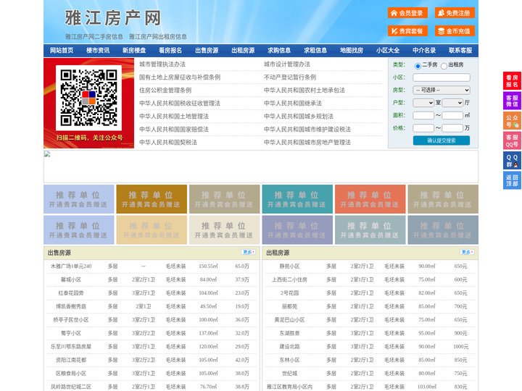Open the 中华人民共和国契税法 link
Screen dimensions: 522x391
[168, 143]
